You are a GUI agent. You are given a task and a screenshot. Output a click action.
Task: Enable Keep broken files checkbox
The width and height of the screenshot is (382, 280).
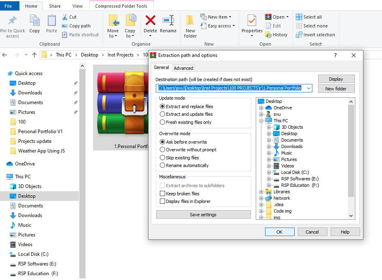pos(180,194)
